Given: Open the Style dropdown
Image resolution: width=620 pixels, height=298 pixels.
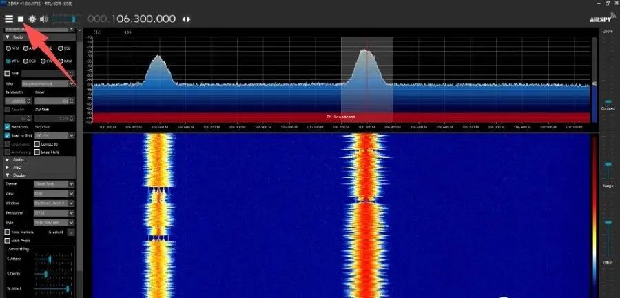Looking at the screenshot, I should click(54, 223).
